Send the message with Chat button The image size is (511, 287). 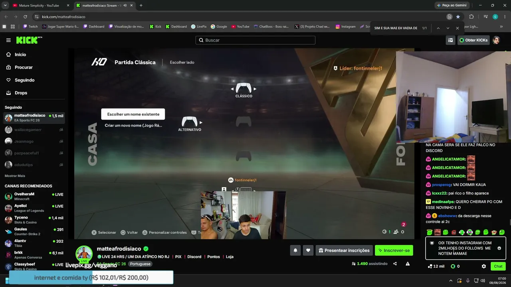(x=498, y=266)
